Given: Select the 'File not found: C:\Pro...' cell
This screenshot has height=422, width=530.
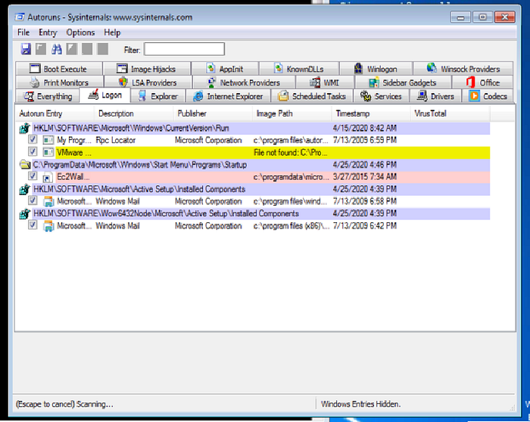Looking at the screenshot, I should [290, 153].
